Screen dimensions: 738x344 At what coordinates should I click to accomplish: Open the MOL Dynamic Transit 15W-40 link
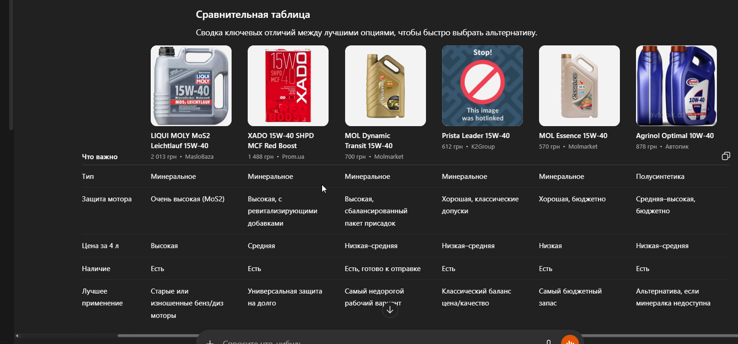(369, 141)
